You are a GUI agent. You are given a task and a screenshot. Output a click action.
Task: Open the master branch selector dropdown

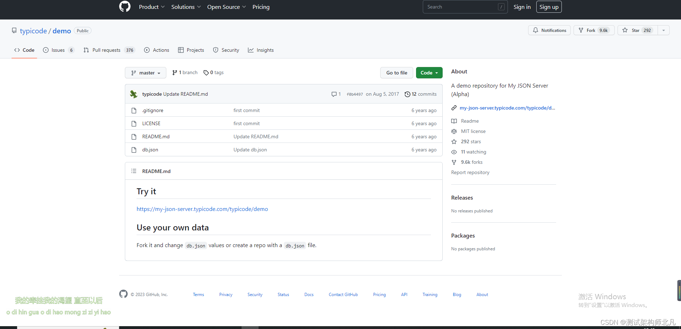145,73
